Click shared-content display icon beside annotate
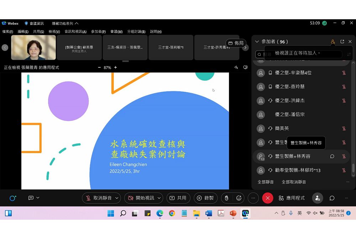This screenshot has width=356, height=239. tap(245, 67)
